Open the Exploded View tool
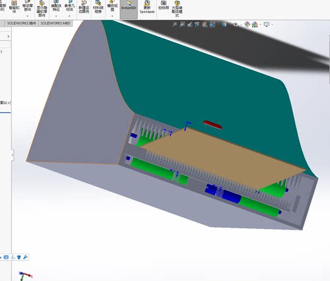 112,6
